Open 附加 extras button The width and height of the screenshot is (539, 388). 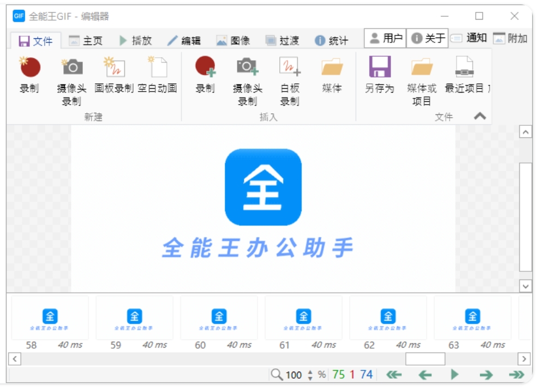pos(511,38)
